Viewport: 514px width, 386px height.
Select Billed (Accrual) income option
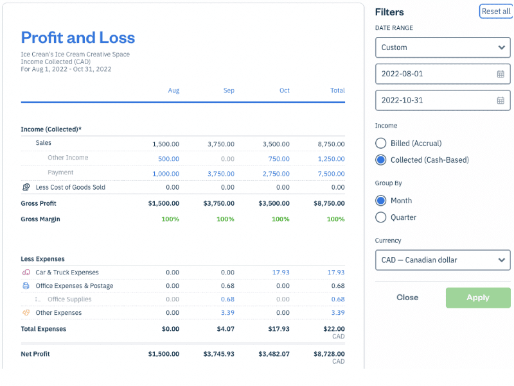tap(381, 144)
